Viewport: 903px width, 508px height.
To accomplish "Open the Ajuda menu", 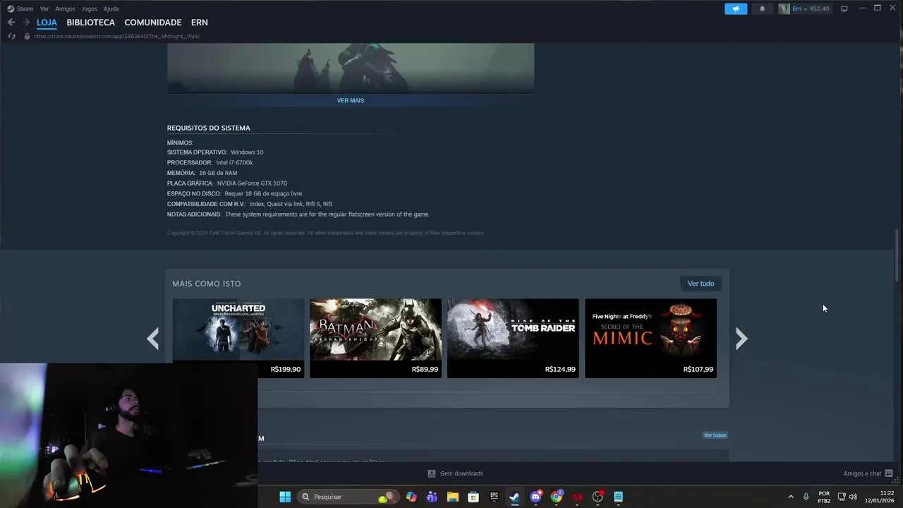I will click(x=111, y=8).
